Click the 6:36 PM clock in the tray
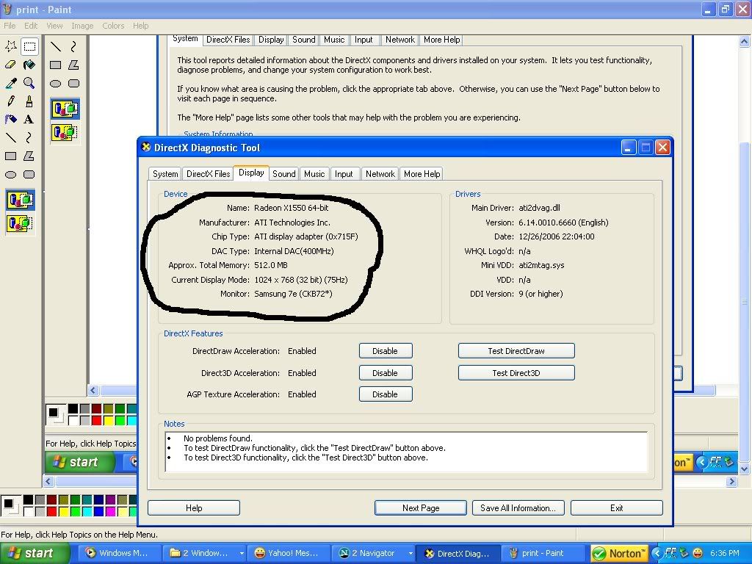The height and width of the screenshot is (564, 752). click(x=724, y=554)
